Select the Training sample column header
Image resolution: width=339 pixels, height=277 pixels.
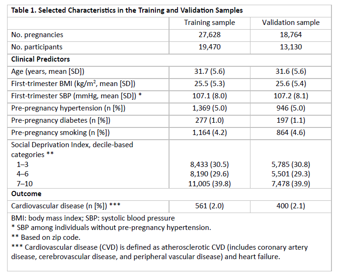coord(209,22)
